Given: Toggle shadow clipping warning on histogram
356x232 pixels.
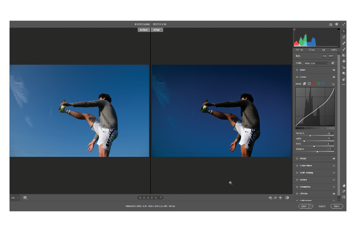Looking at the screenshot, I should [294, 30].
